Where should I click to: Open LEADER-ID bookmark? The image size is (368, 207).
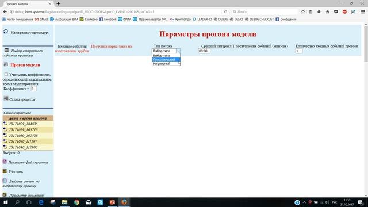coord(202,19)
